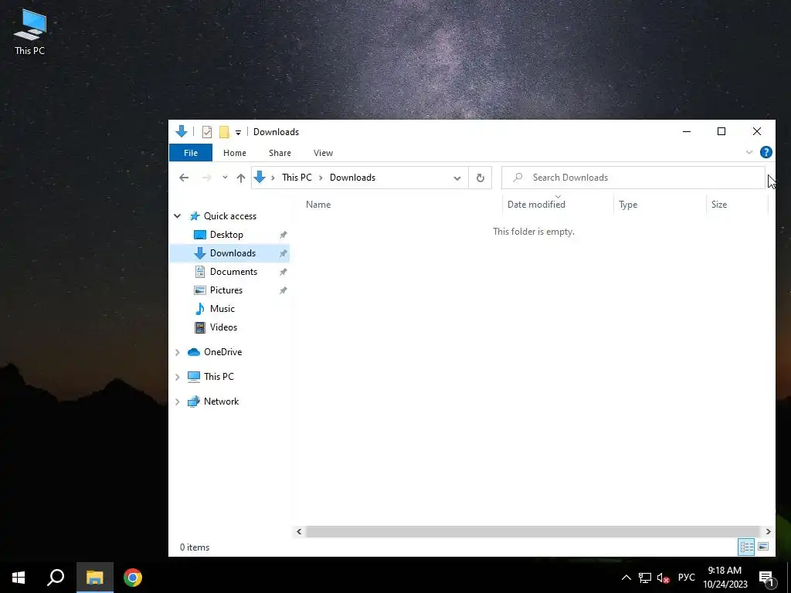Open taskbar Search with the magnifier icon
Image resolution: width=791 pixels, height=593 pixels.
pyautogui.click(x=56, y=578)
